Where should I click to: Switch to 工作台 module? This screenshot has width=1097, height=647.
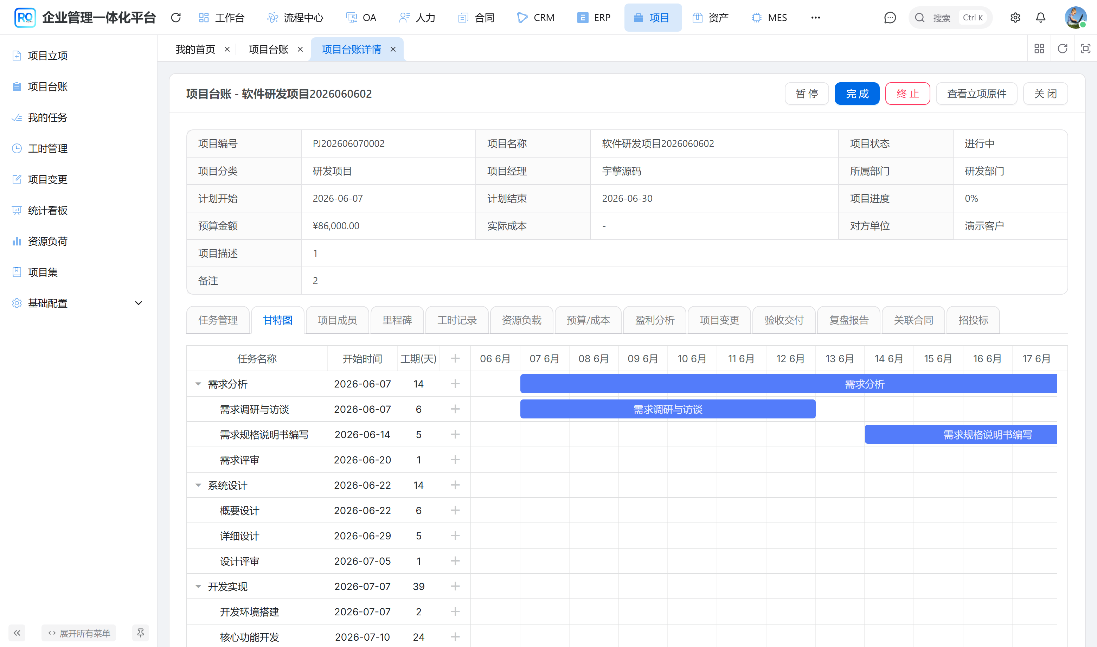pos(222,18)
